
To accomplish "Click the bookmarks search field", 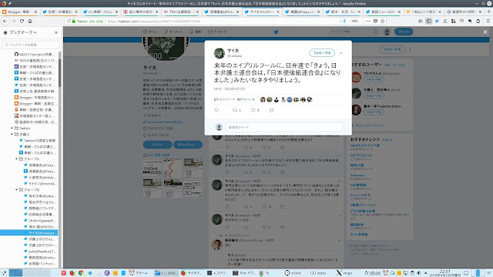I will coord(31,45).
